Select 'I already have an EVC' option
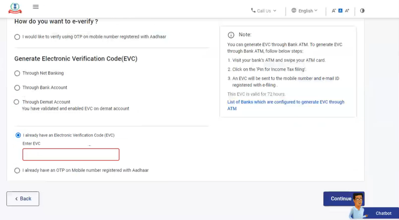The width and height of the screenshot is (399, 220). click(18, 135)
